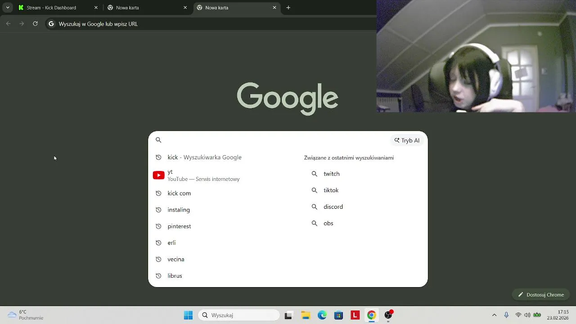Open the Wi-Fi network tray icon
The image size is (576, 324).
point(518,315)
